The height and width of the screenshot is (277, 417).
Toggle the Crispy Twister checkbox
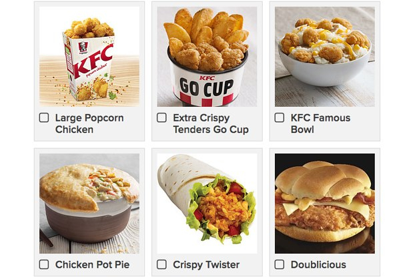(161, 264)
